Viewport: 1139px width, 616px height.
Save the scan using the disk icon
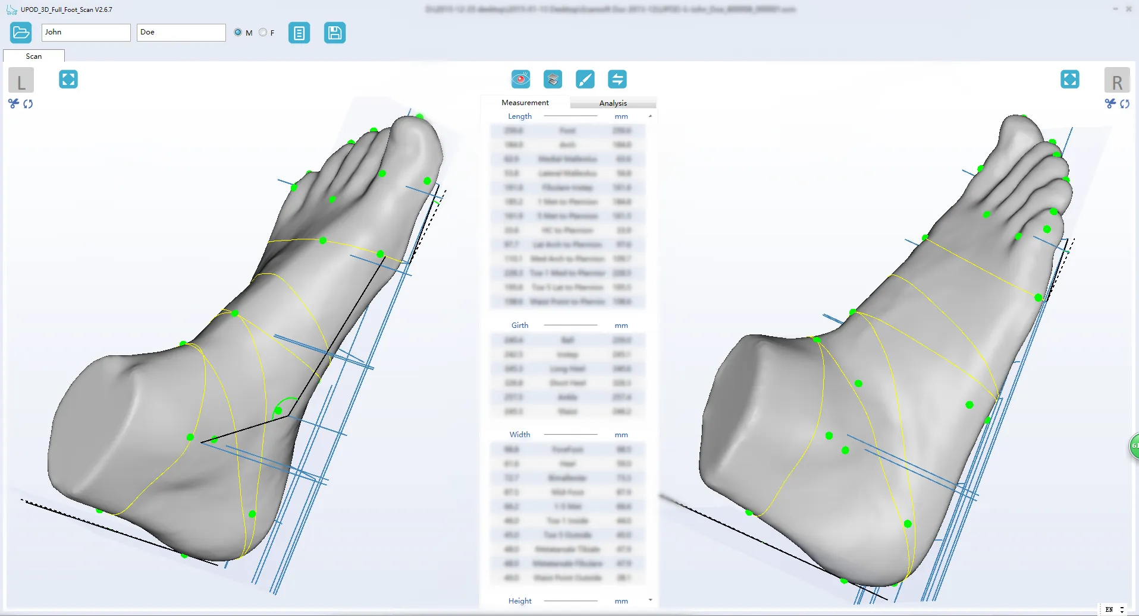335,33
